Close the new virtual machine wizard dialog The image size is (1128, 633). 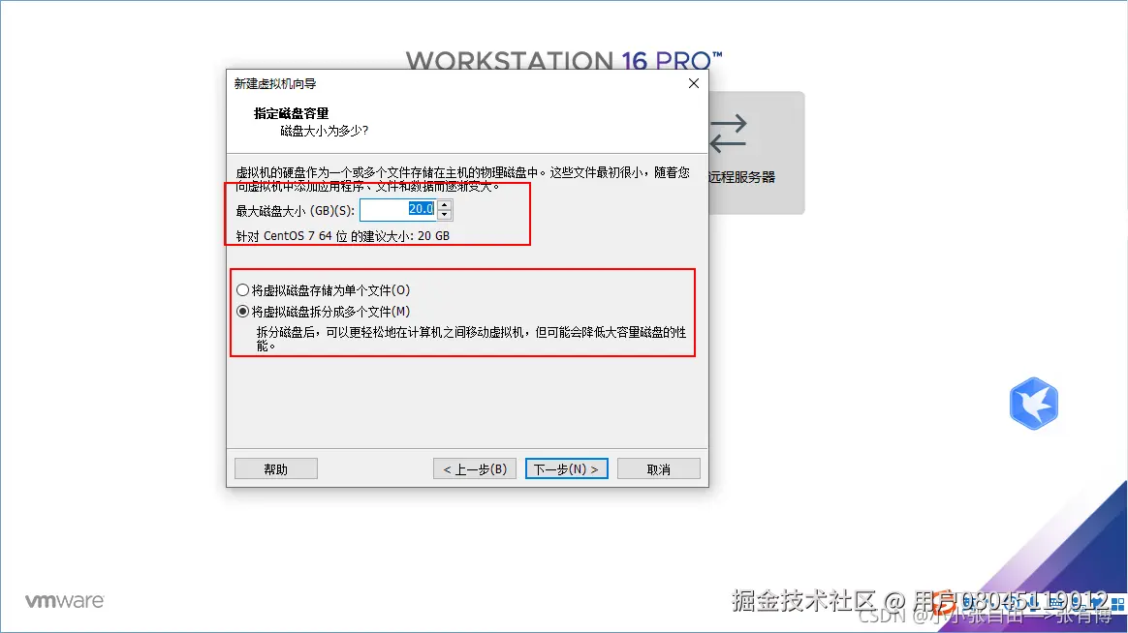[694, 83]
